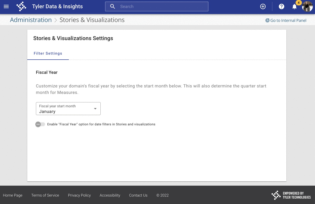Click the Stories & Visualizations Settings heading

coord(73,38)
